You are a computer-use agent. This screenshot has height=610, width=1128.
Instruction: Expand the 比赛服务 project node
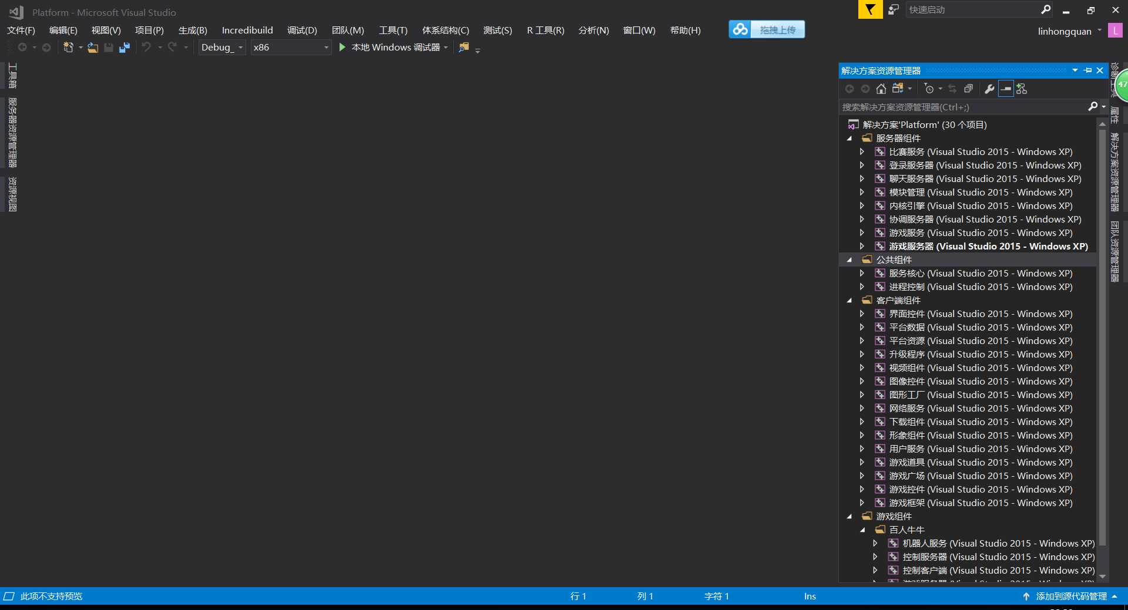[x=862, y=151]
